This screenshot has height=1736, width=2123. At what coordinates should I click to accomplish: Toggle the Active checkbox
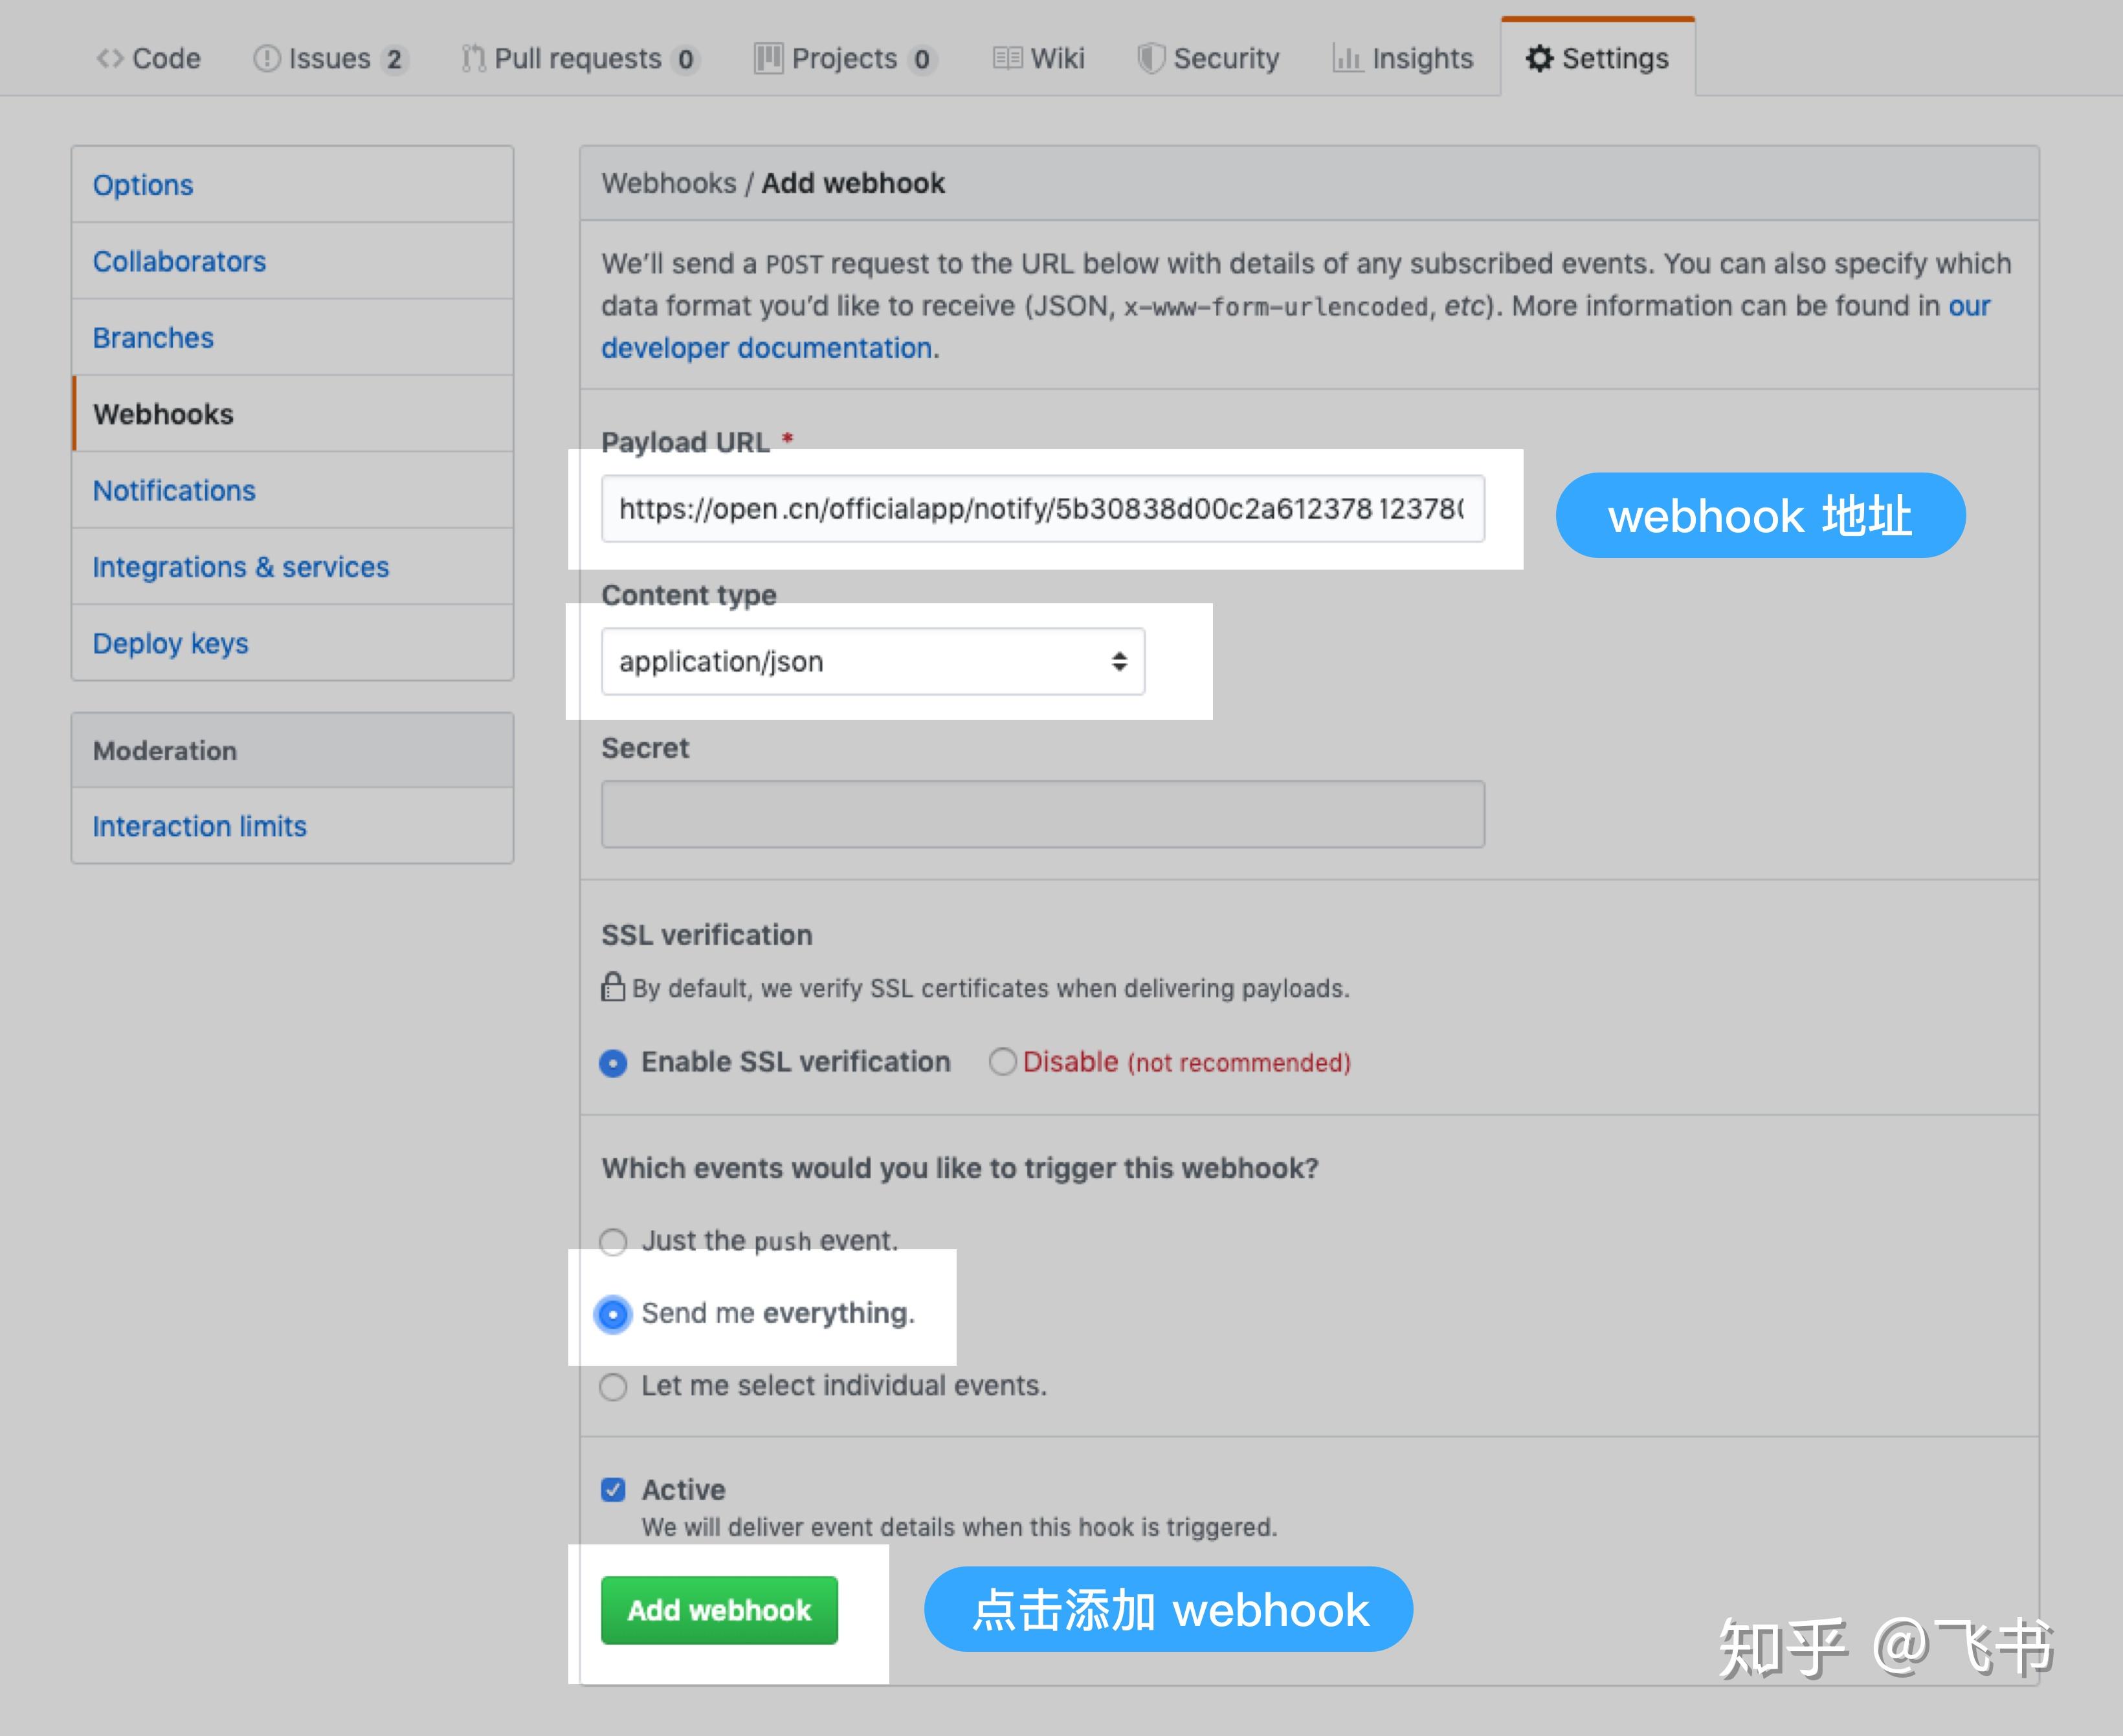coord(613,1490)
